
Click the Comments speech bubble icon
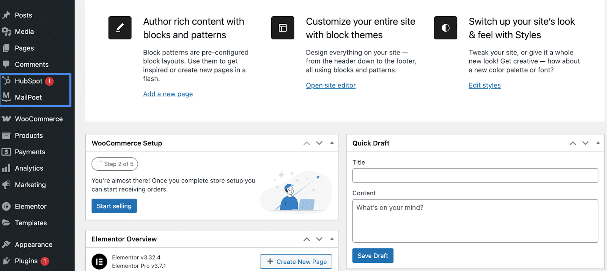(x=6, y=64)
